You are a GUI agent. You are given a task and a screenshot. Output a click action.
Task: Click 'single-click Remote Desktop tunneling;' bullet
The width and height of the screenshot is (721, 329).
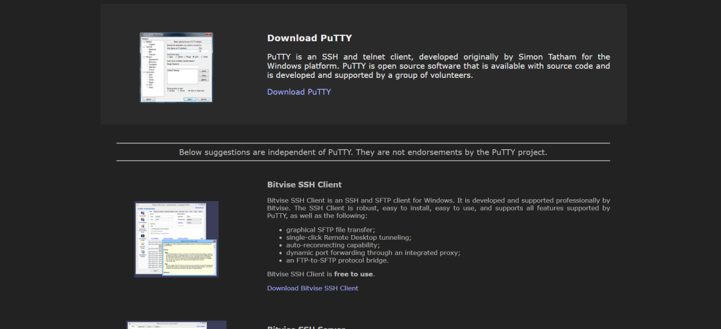(348, 237)
